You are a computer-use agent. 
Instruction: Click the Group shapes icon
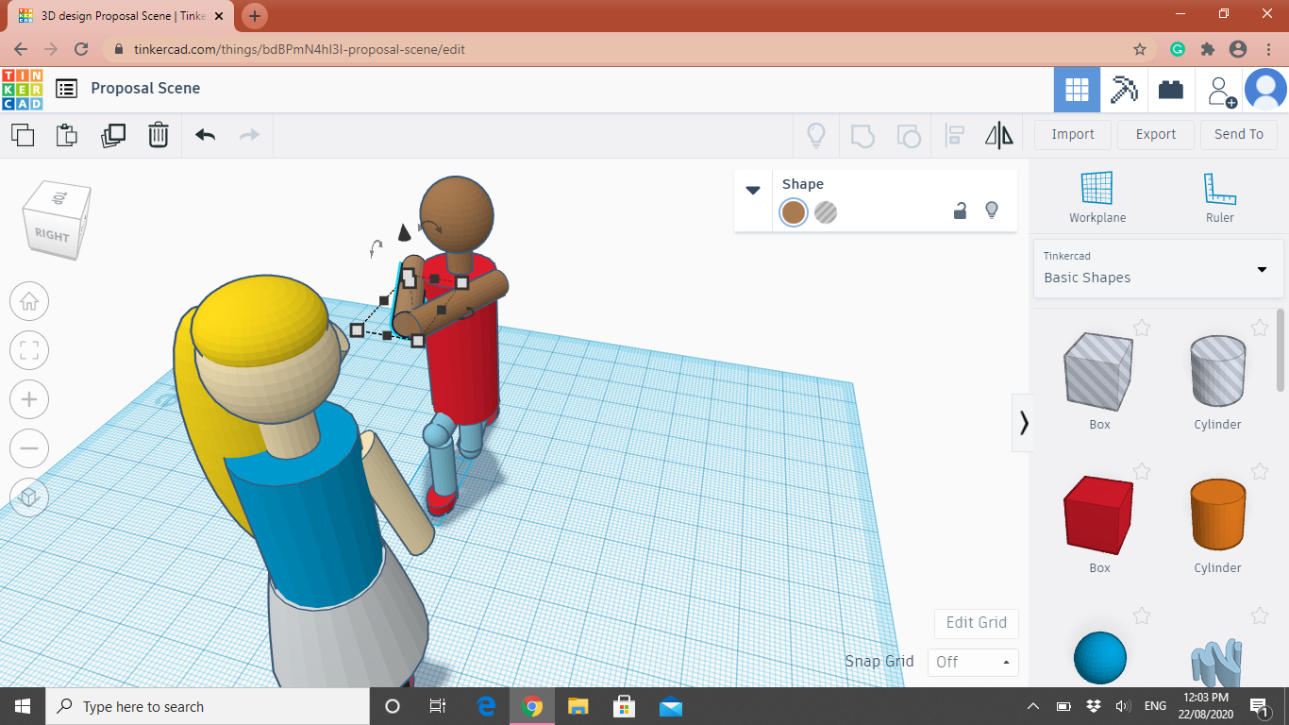862,135
